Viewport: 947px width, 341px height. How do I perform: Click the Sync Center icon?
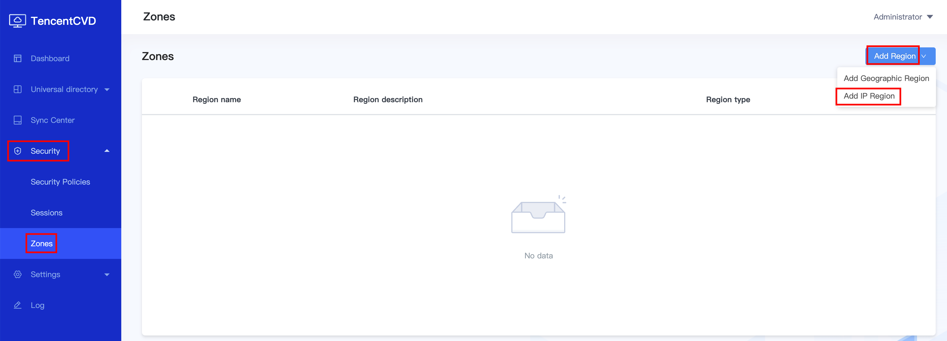[18, 120]
